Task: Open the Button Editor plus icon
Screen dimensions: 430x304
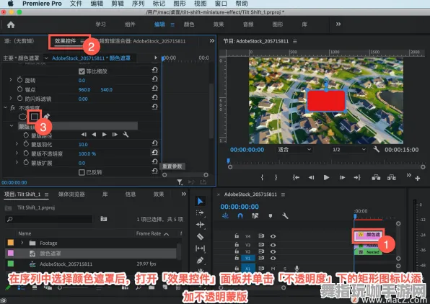Action: 418,178
